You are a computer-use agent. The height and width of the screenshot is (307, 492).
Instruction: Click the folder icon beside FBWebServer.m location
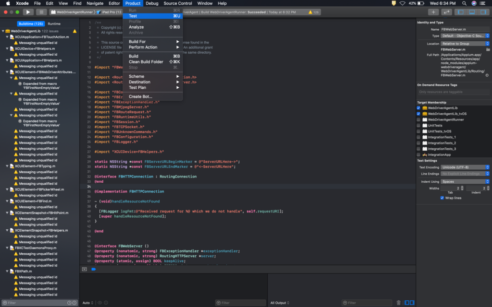[x=488, y=49]
